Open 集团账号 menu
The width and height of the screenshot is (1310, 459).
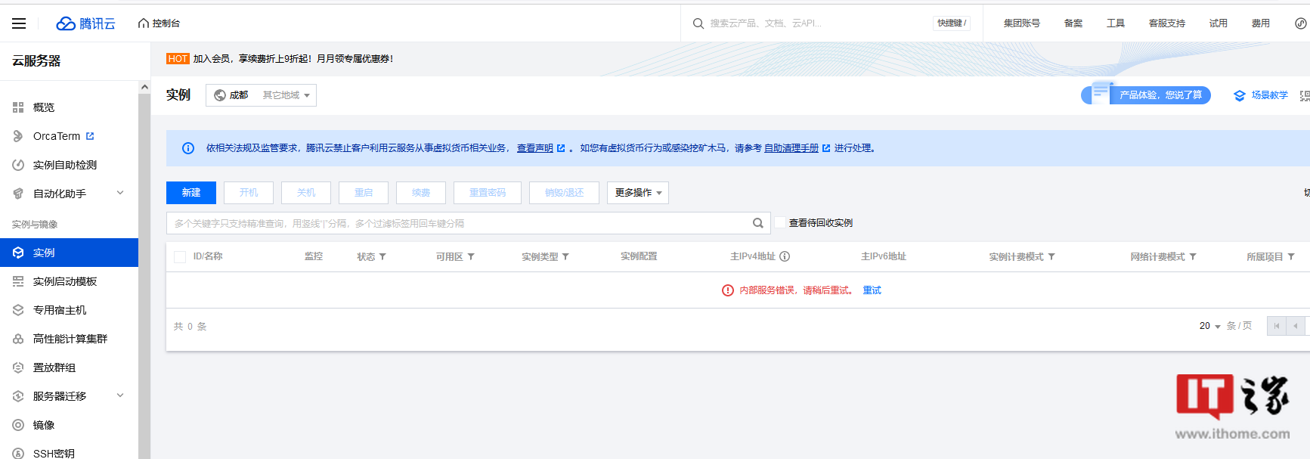[1021, 23]
